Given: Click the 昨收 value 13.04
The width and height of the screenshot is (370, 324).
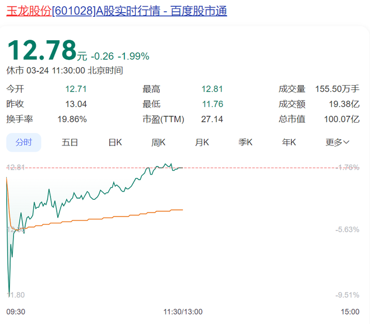Looking at the screenshot, I should 76,104.
